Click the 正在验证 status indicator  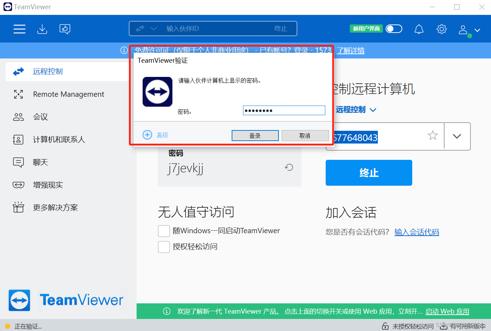[x=23, y=326]
